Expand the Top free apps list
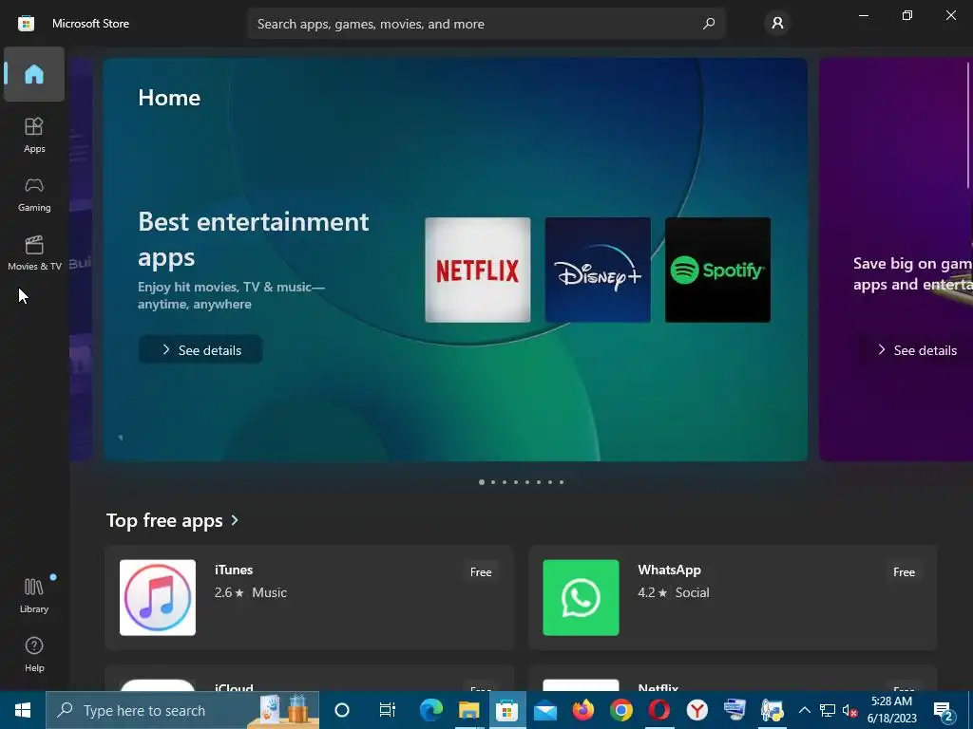The width and height of the screenshot is (973, 729). 173,520
